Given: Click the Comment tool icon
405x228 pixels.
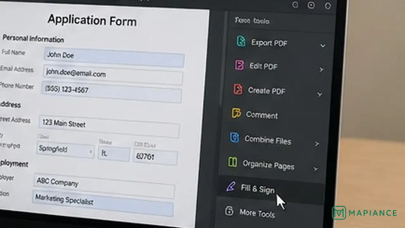Looking at the screenshot, I should tap(236, 113).
